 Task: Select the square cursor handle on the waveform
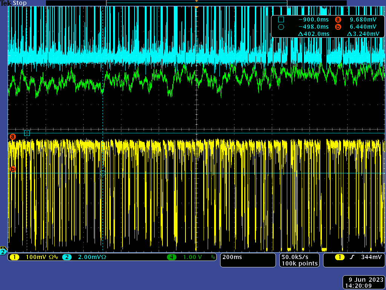[x=27, y=133]
